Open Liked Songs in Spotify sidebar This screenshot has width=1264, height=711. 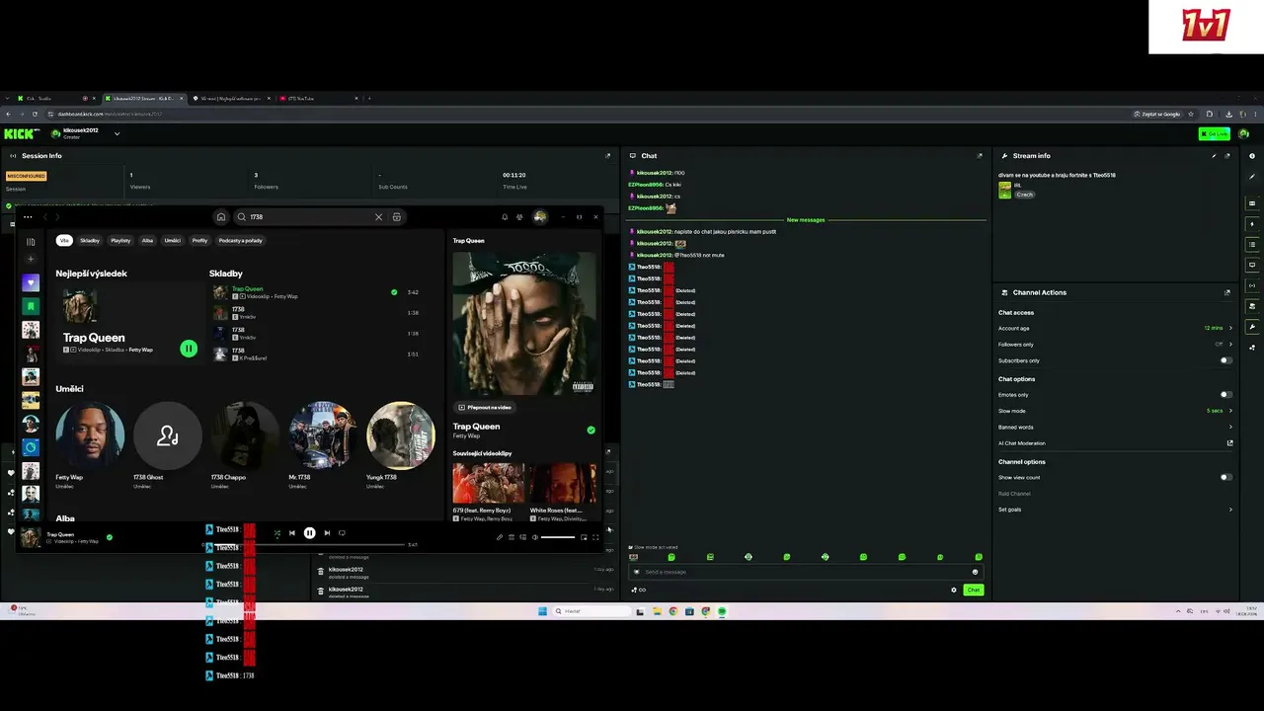(31, 282)
